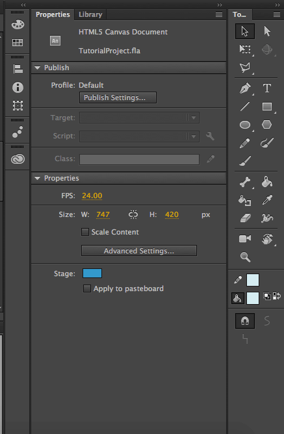Collapse the Tools panel dock arrows
The image size is (284, 434).
tap(278, 5)
